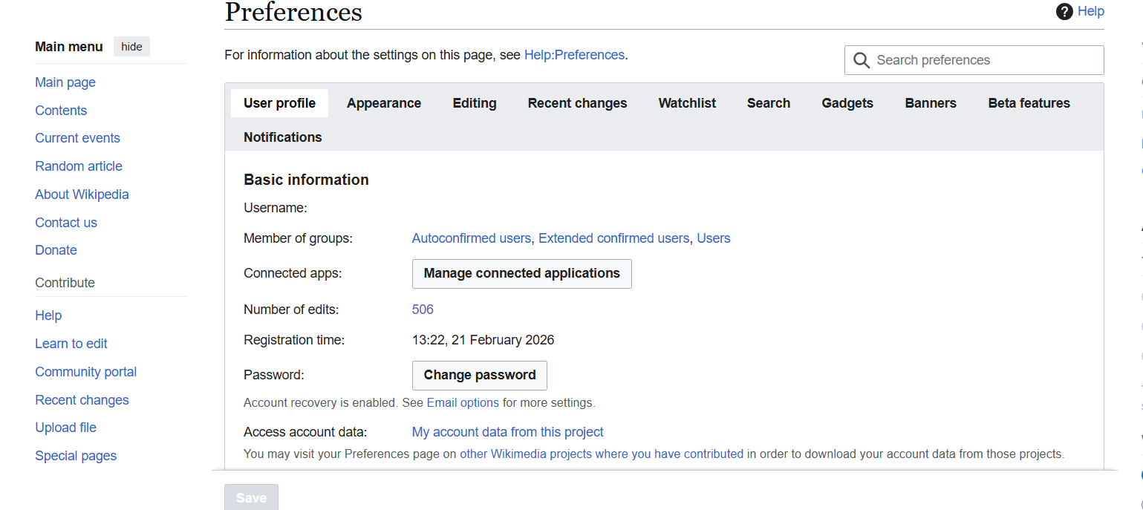Open the Editing tab

click(474, 103)
